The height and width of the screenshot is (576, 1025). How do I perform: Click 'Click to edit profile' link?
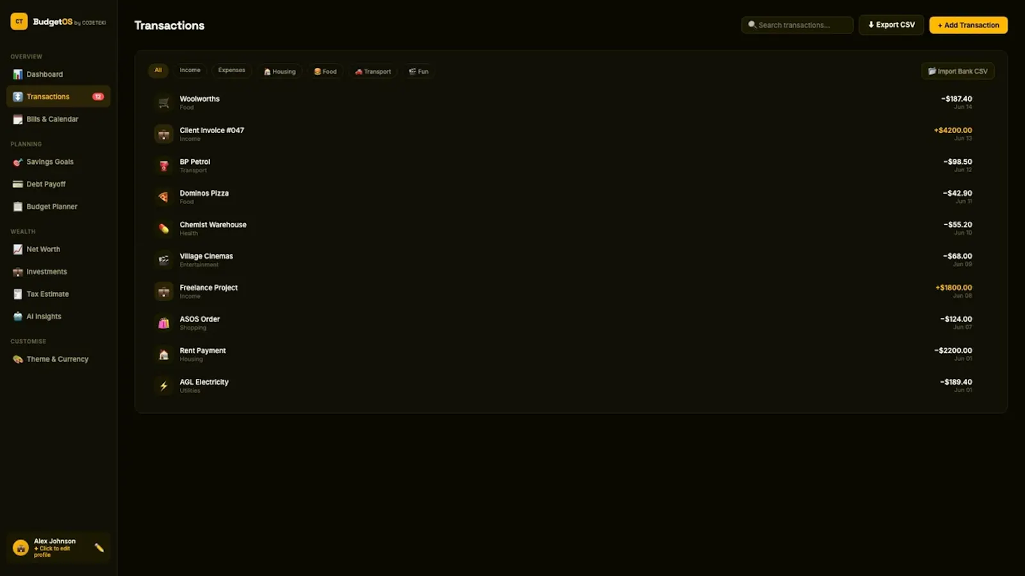click(52, 552)
